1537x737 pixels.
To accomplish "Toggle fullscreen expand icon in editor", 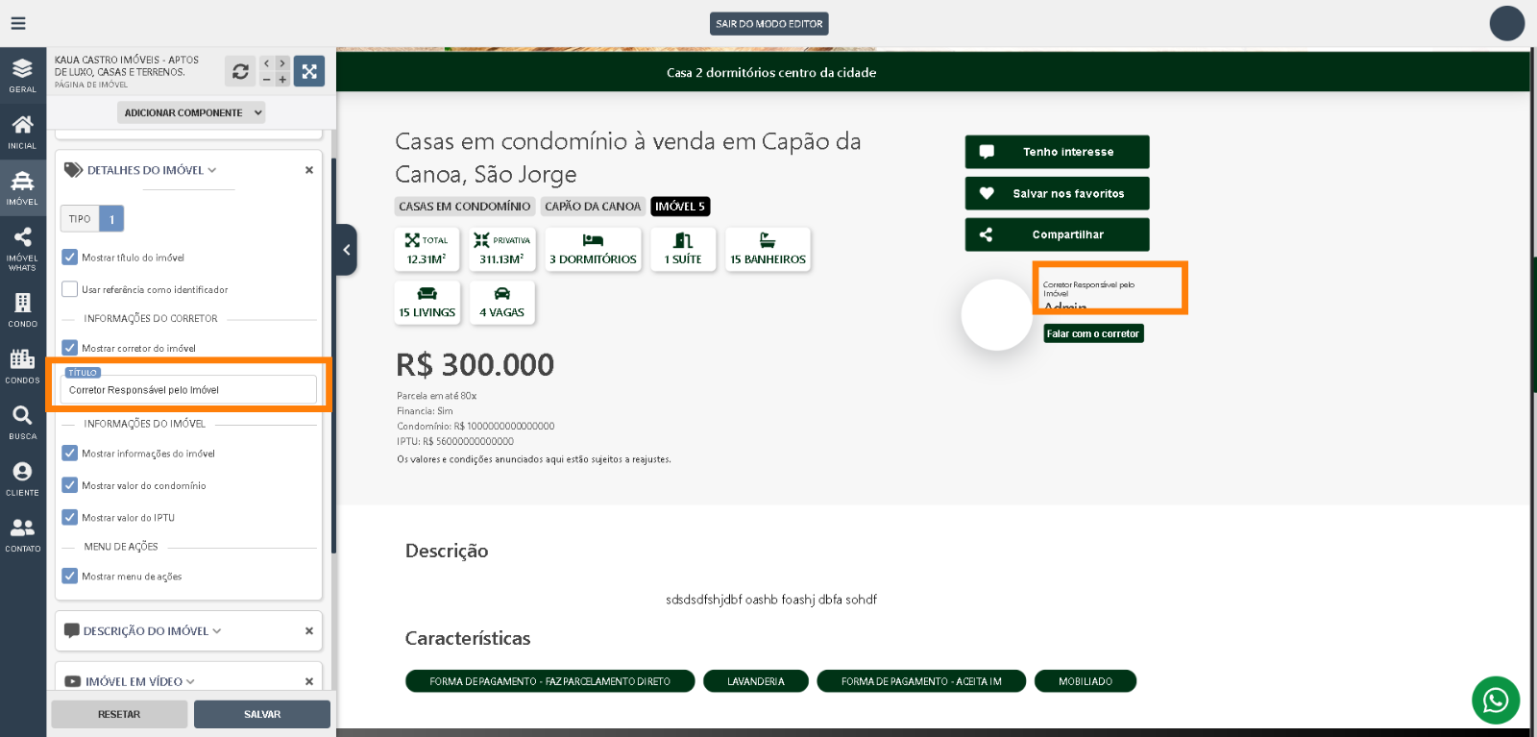I will pos(309,71).
